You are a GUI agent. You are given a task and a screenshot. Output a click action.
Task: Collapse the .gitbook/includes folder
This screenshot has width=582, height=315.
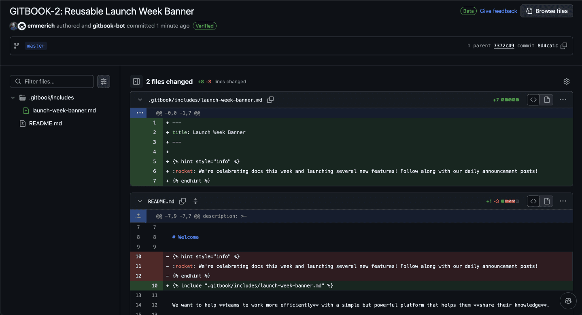(x=13, y=97)
